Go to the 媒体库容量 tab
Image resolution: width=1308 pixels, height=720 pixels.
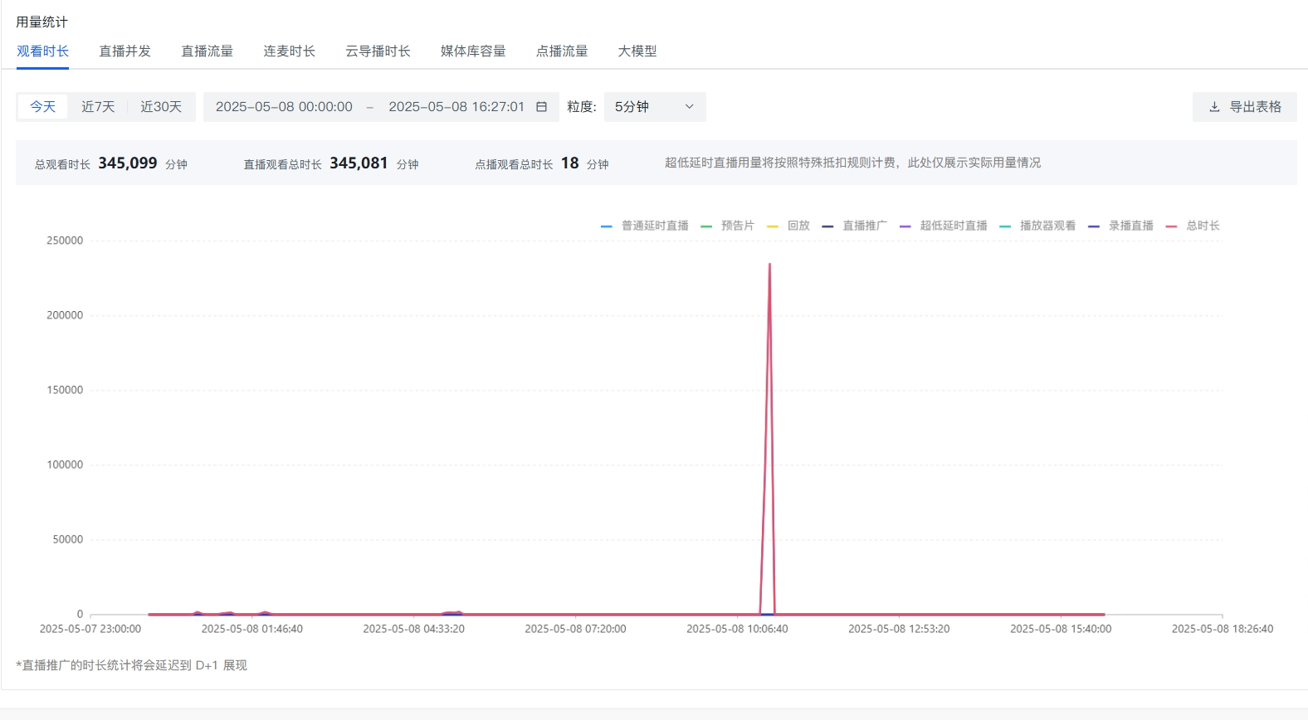[473, 51]
